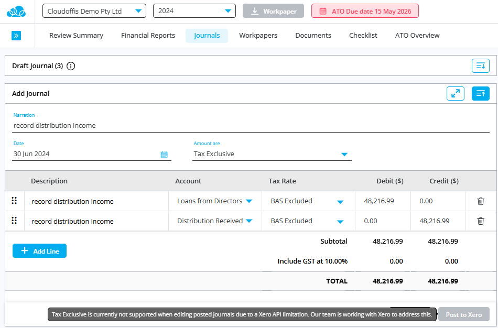Delete the Loans from Directors line
The height and width of the screenshot is (328, 498).
coord(480,201)
